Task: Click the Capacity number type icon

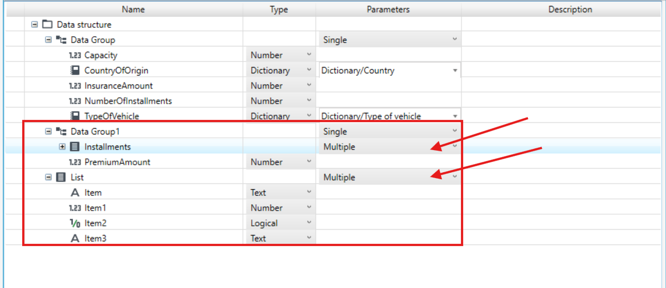Action: [x=75, y=55]
